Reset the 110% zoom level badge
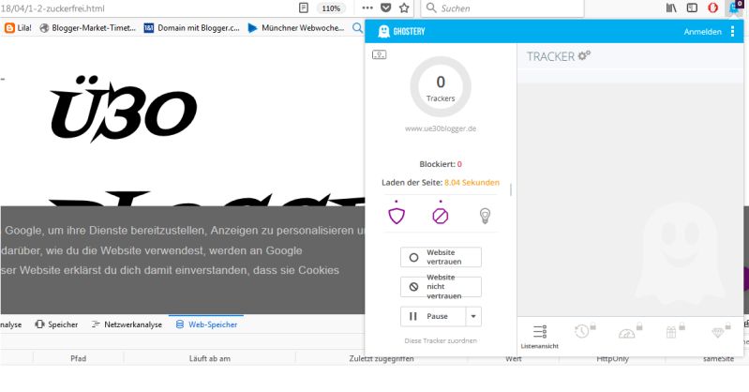This screenshot has height=392, width=749. coord(331,8)
